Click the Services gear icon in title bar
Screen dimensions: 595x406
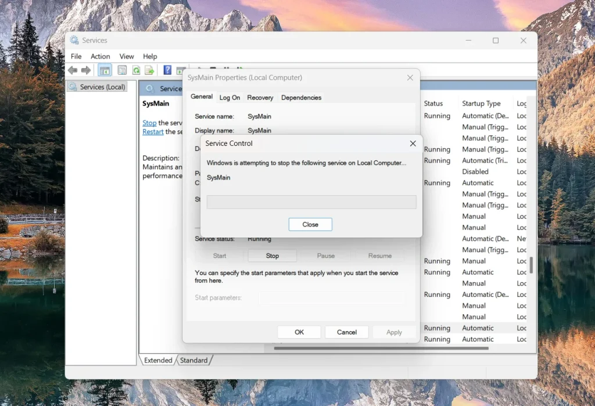[74, 40]
